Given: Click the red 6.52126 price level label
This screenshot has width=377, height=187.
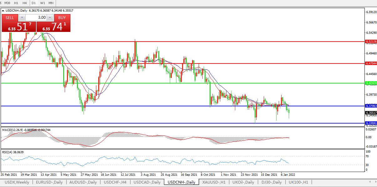Looking at the screenshot, I should coord(371,41).
